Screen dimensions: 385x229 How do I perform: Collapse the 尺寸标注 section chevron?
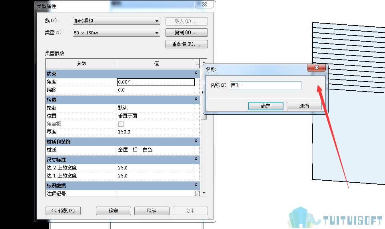click(196, 159)
